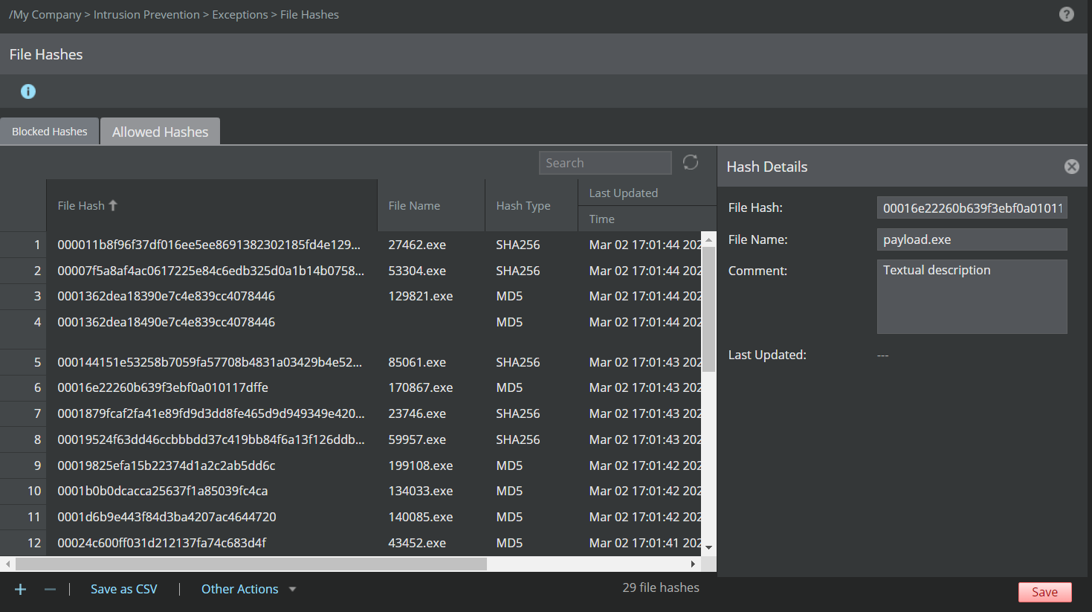
Task: Select hash 00016e22260b639f3ebf0a010117dffe
Action: tap(163, 387)
